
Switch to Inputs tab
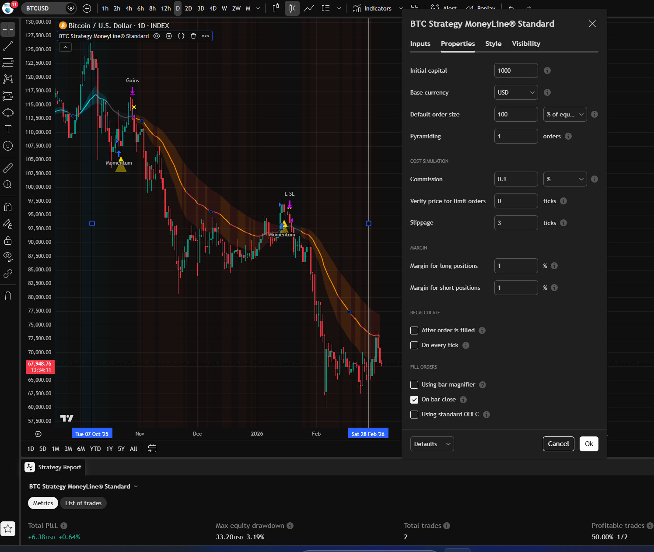[x=420, y=44]
